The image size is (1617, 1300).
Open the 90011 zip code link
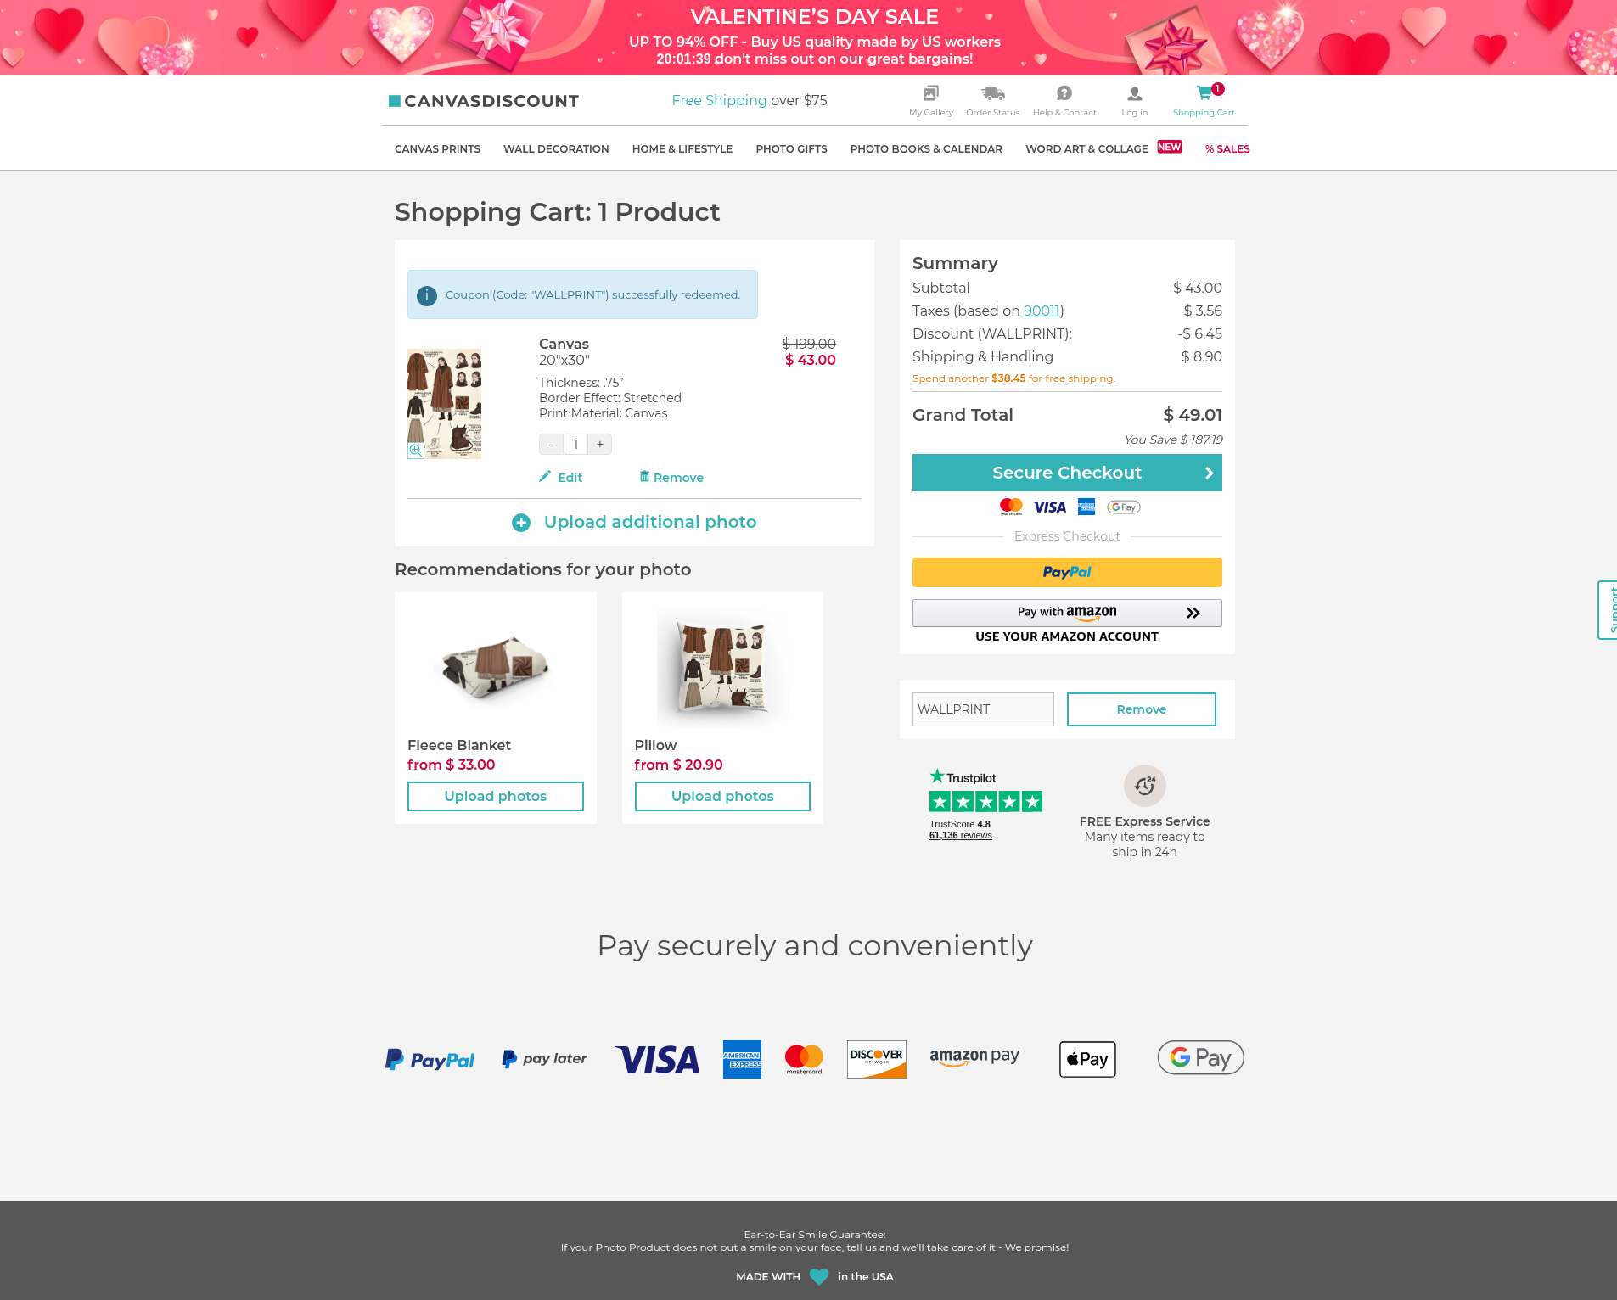click(x=1042, y=311)
